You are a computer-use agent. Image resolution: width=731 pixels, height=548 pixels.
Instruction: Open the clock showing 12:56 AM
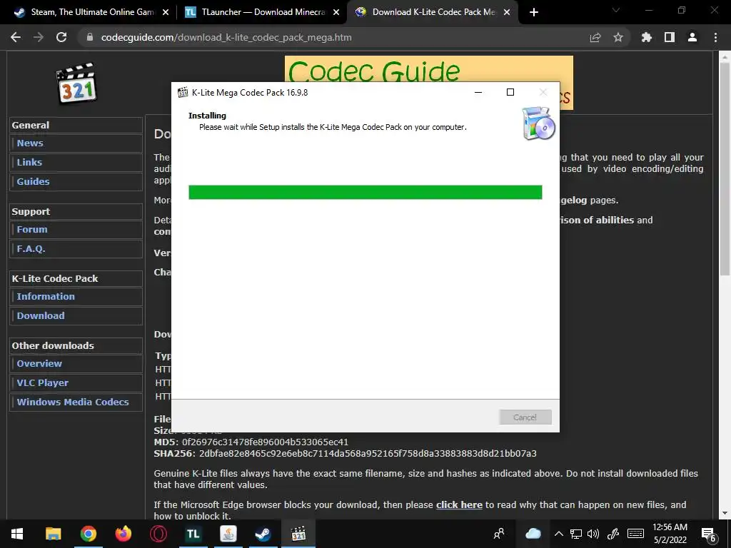pyautogui.click(x=670, y=534)
